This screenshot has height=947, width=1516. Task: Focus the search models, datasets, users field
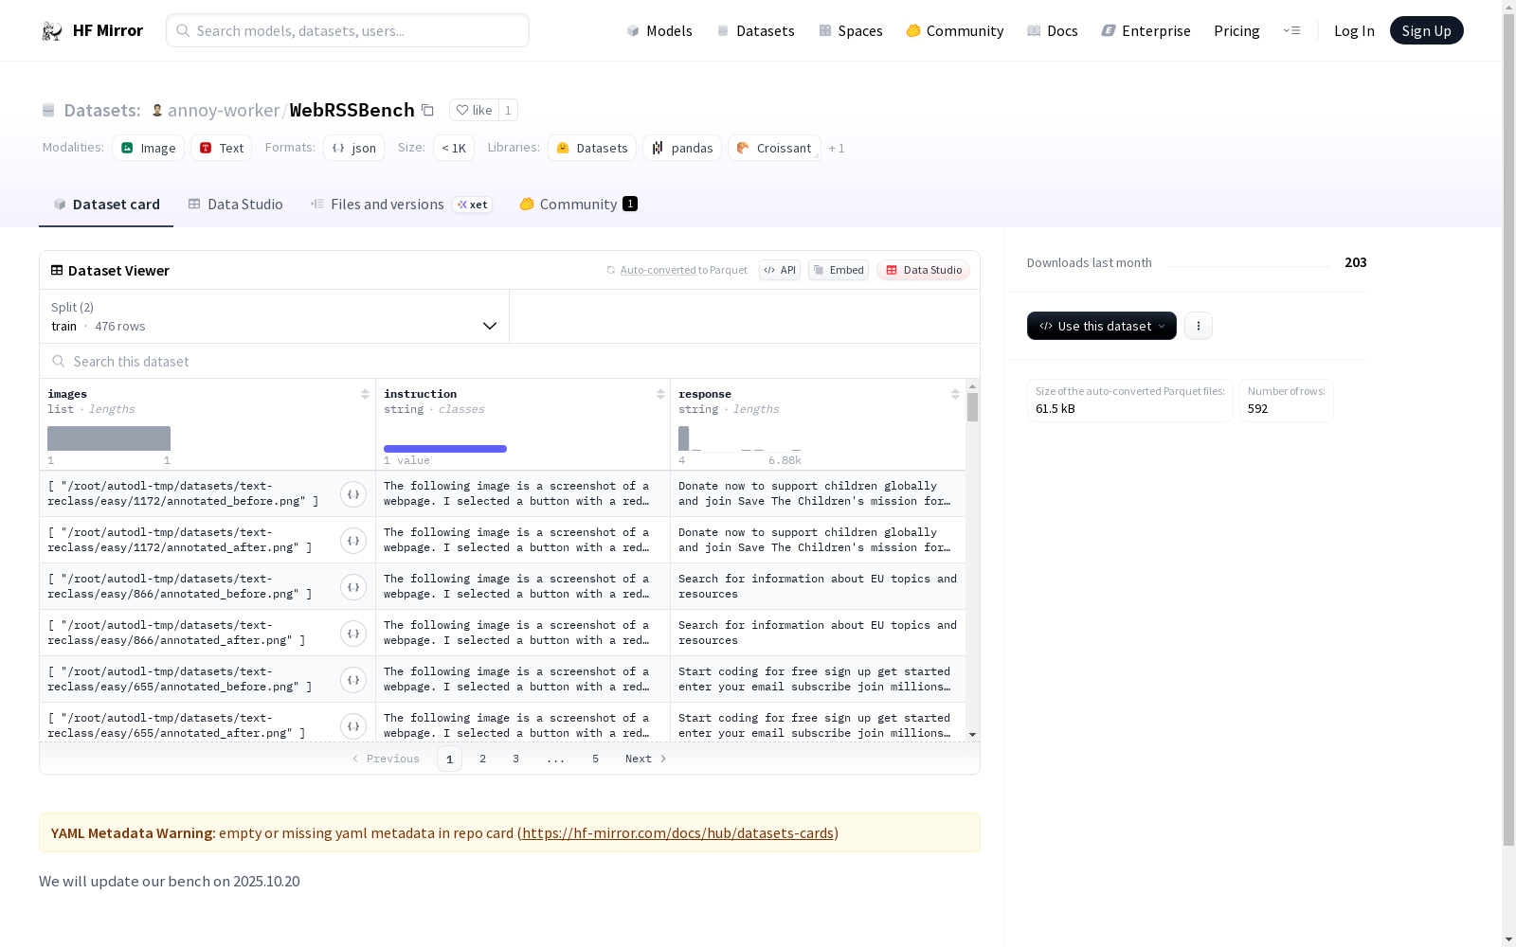tap(348, 30)
